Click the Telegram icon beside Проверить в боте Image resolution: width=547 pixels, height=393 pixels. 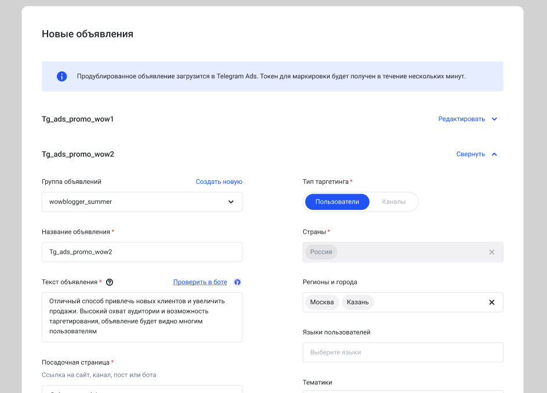[237, 282]
